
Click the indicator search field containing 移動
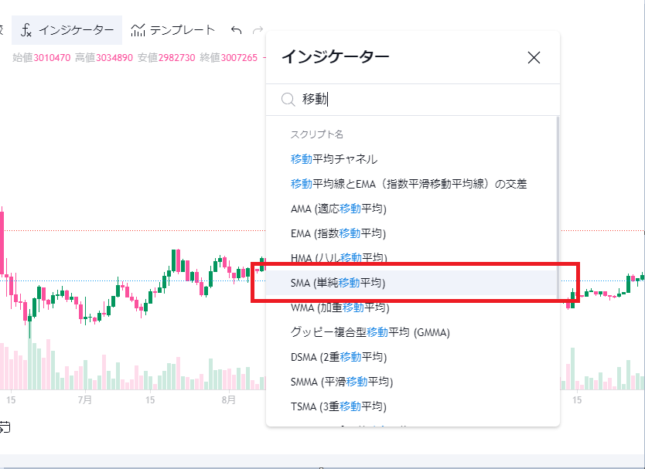tap(418, 99)
